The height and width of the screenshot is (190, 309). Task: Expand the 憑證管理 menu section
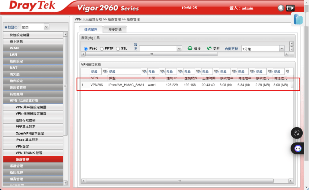tap(33, 166)
